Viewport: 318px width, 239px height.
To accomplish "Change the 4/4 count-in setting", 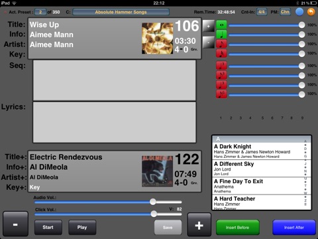I will tap(262, 12).
